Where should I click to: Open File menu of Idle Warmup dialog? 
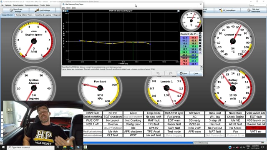[x=63, y=8]
